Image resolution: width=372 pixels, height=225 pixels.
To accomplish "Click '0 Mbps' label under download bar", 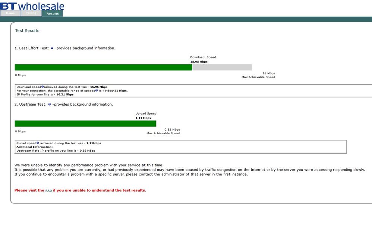I will tap(21, 75).
